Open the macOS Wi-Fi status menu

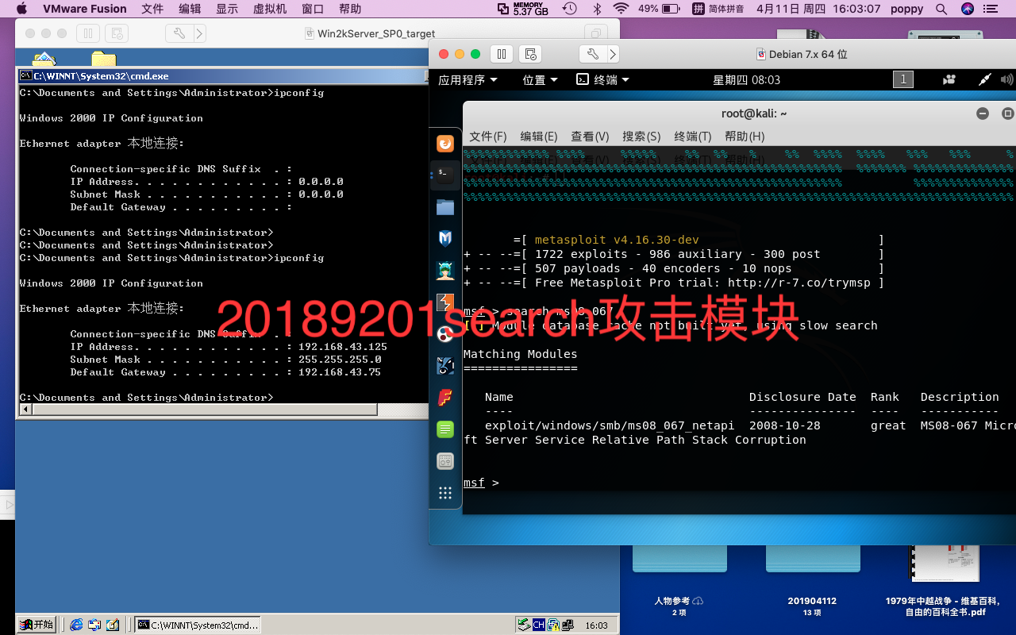pos(621,9)
